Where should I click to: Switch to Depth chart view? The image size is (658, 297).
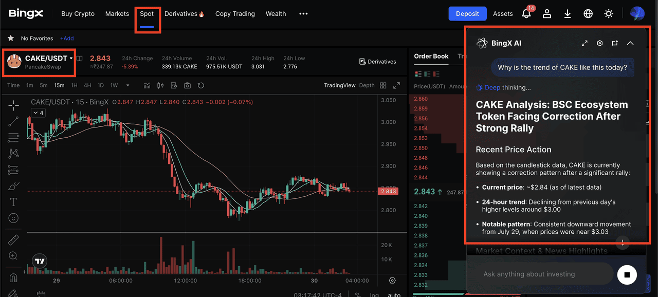click(x=367, y=85)
